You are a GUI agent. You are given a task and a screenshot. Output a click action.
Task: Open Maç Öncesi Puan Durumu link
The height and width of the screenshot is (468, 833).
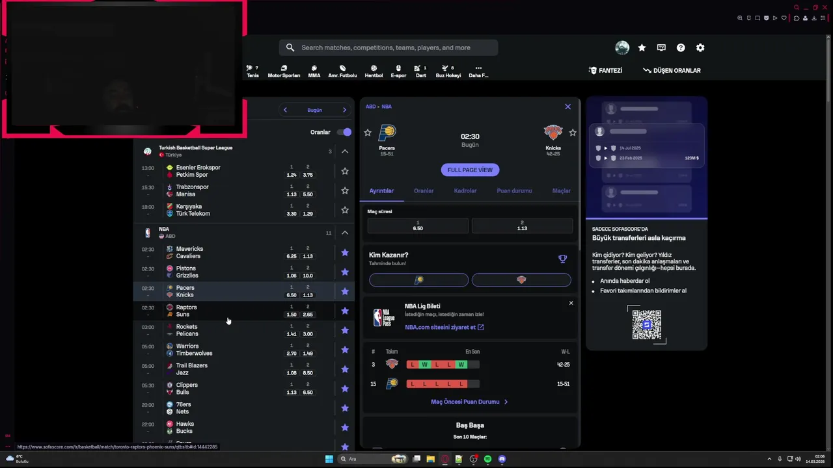pos(469,402)
